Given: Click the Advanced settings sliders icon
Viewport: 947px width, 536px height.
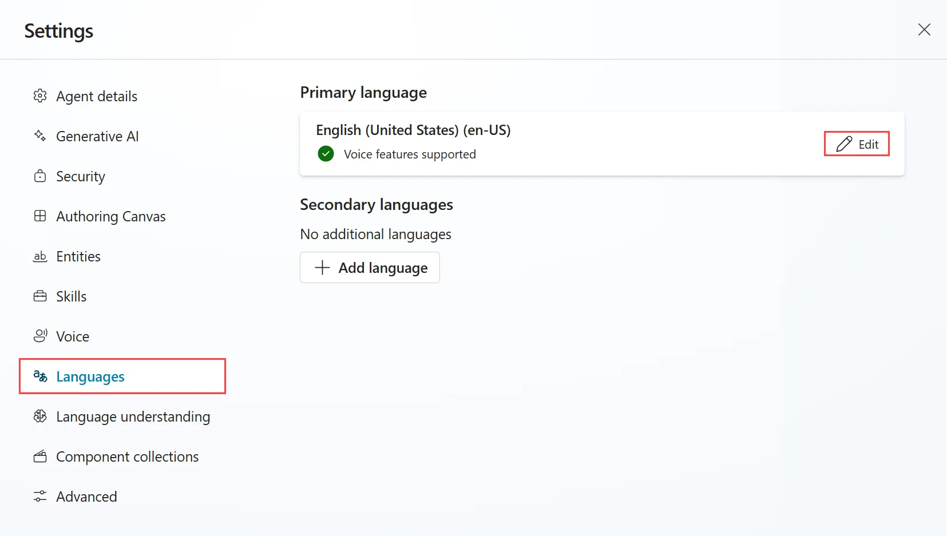Looking at the screenshot, I should [x=40, y=496].
